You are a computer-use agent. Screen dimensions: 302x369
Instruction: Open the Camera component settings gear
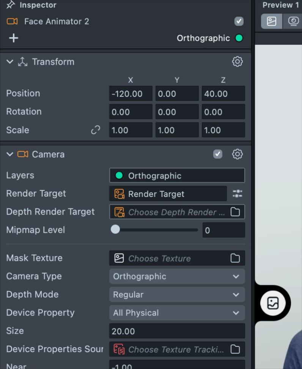point(237,154)
